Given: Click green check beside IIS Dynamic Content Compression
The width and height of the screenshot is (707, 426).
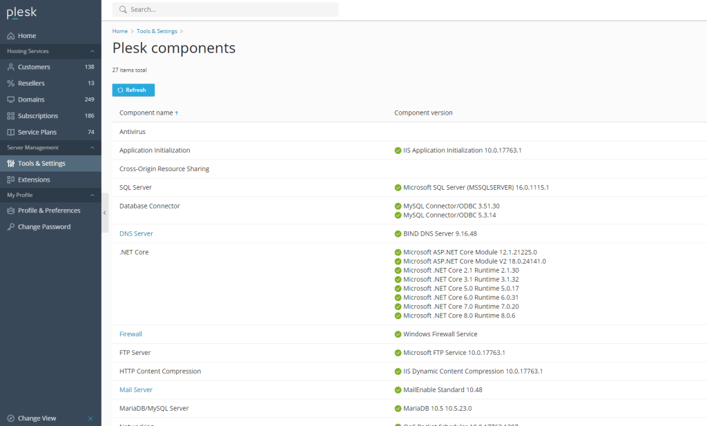Looking at the screenshot, I should click(398, 371).
